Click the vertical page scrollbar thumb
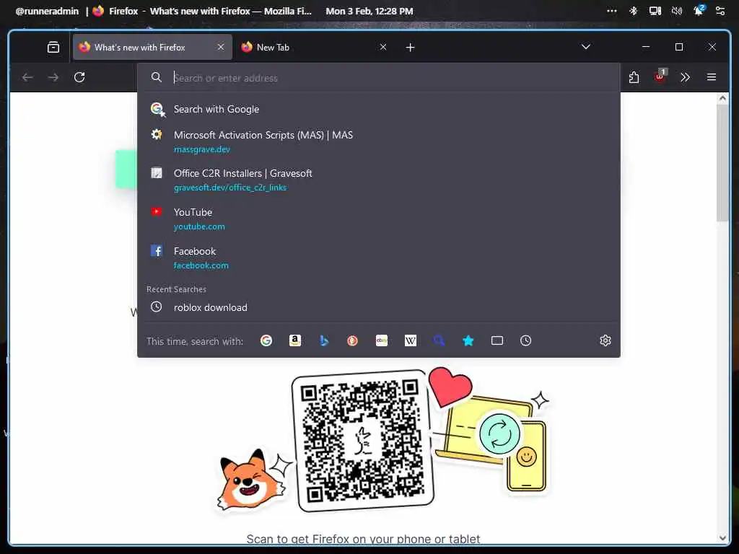This screenshot has height=554, width=739. point(722,162)
